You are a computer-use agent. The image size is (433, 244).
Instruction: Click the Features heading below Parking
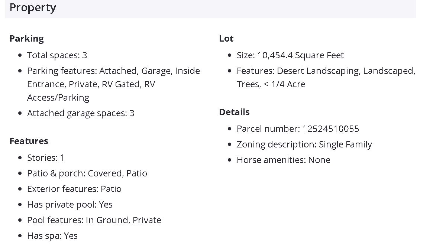(x=29, y=141)
